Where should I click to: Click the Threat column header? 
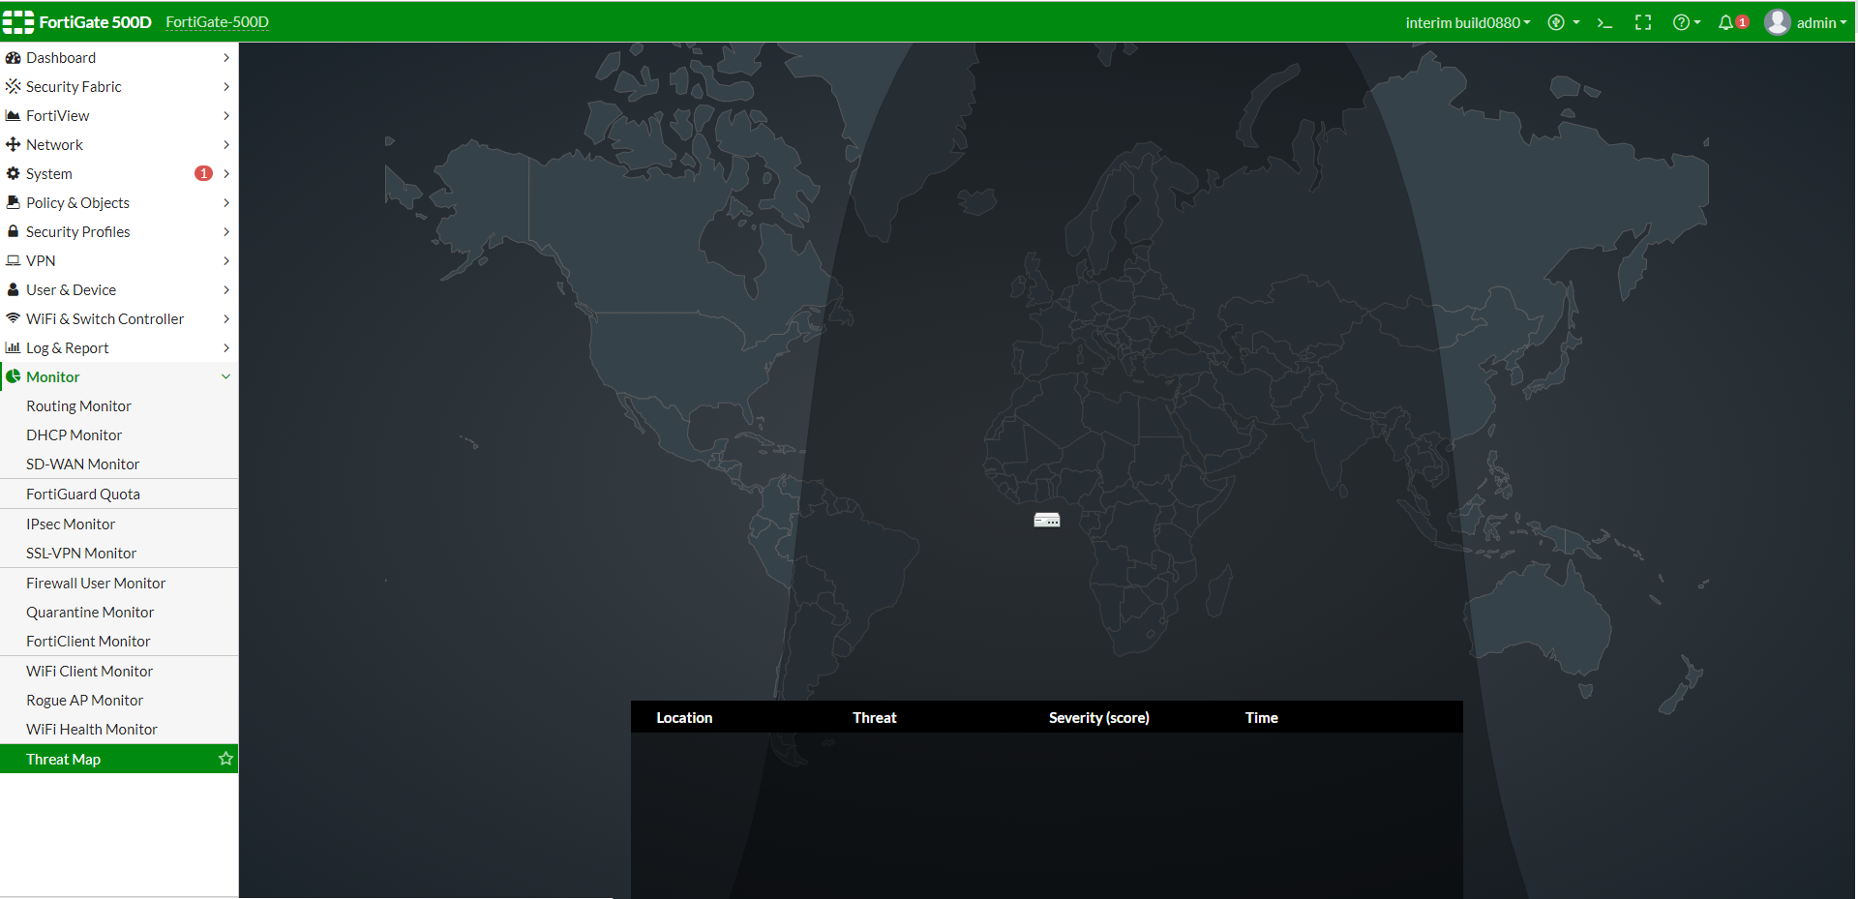coord(875,718)
